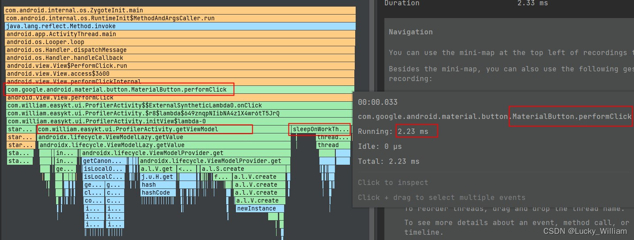Click the android.os.Looper.loop bar

(x=180, y=42)
